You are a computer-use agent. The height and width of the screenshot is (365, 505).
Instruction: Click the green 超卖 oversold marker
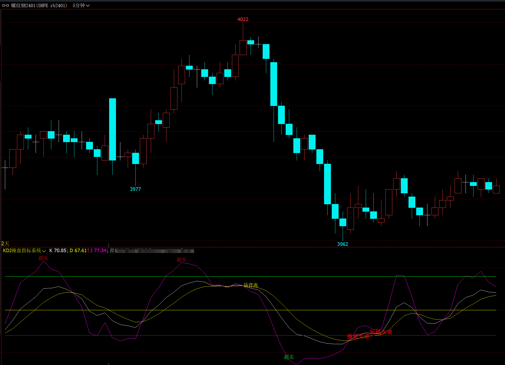pyautogui.click(x=289, y=357)
